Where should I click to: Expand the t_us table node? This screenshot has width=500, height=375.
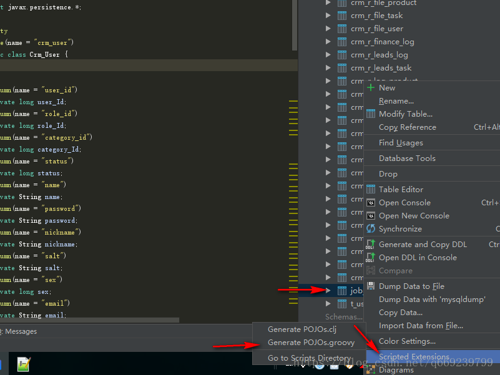tap(328, 303)
